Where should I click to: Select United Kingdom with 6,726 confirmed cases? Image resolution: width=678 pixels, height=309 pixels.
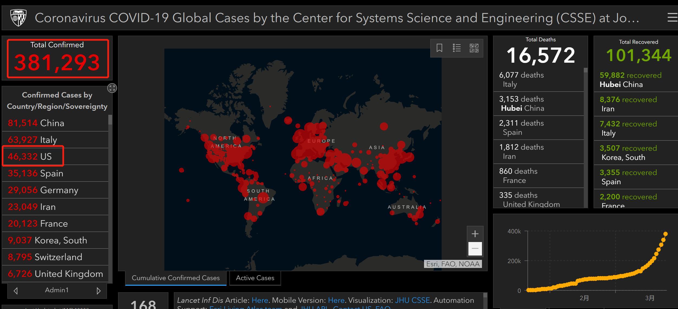click(x=55, y=274)
